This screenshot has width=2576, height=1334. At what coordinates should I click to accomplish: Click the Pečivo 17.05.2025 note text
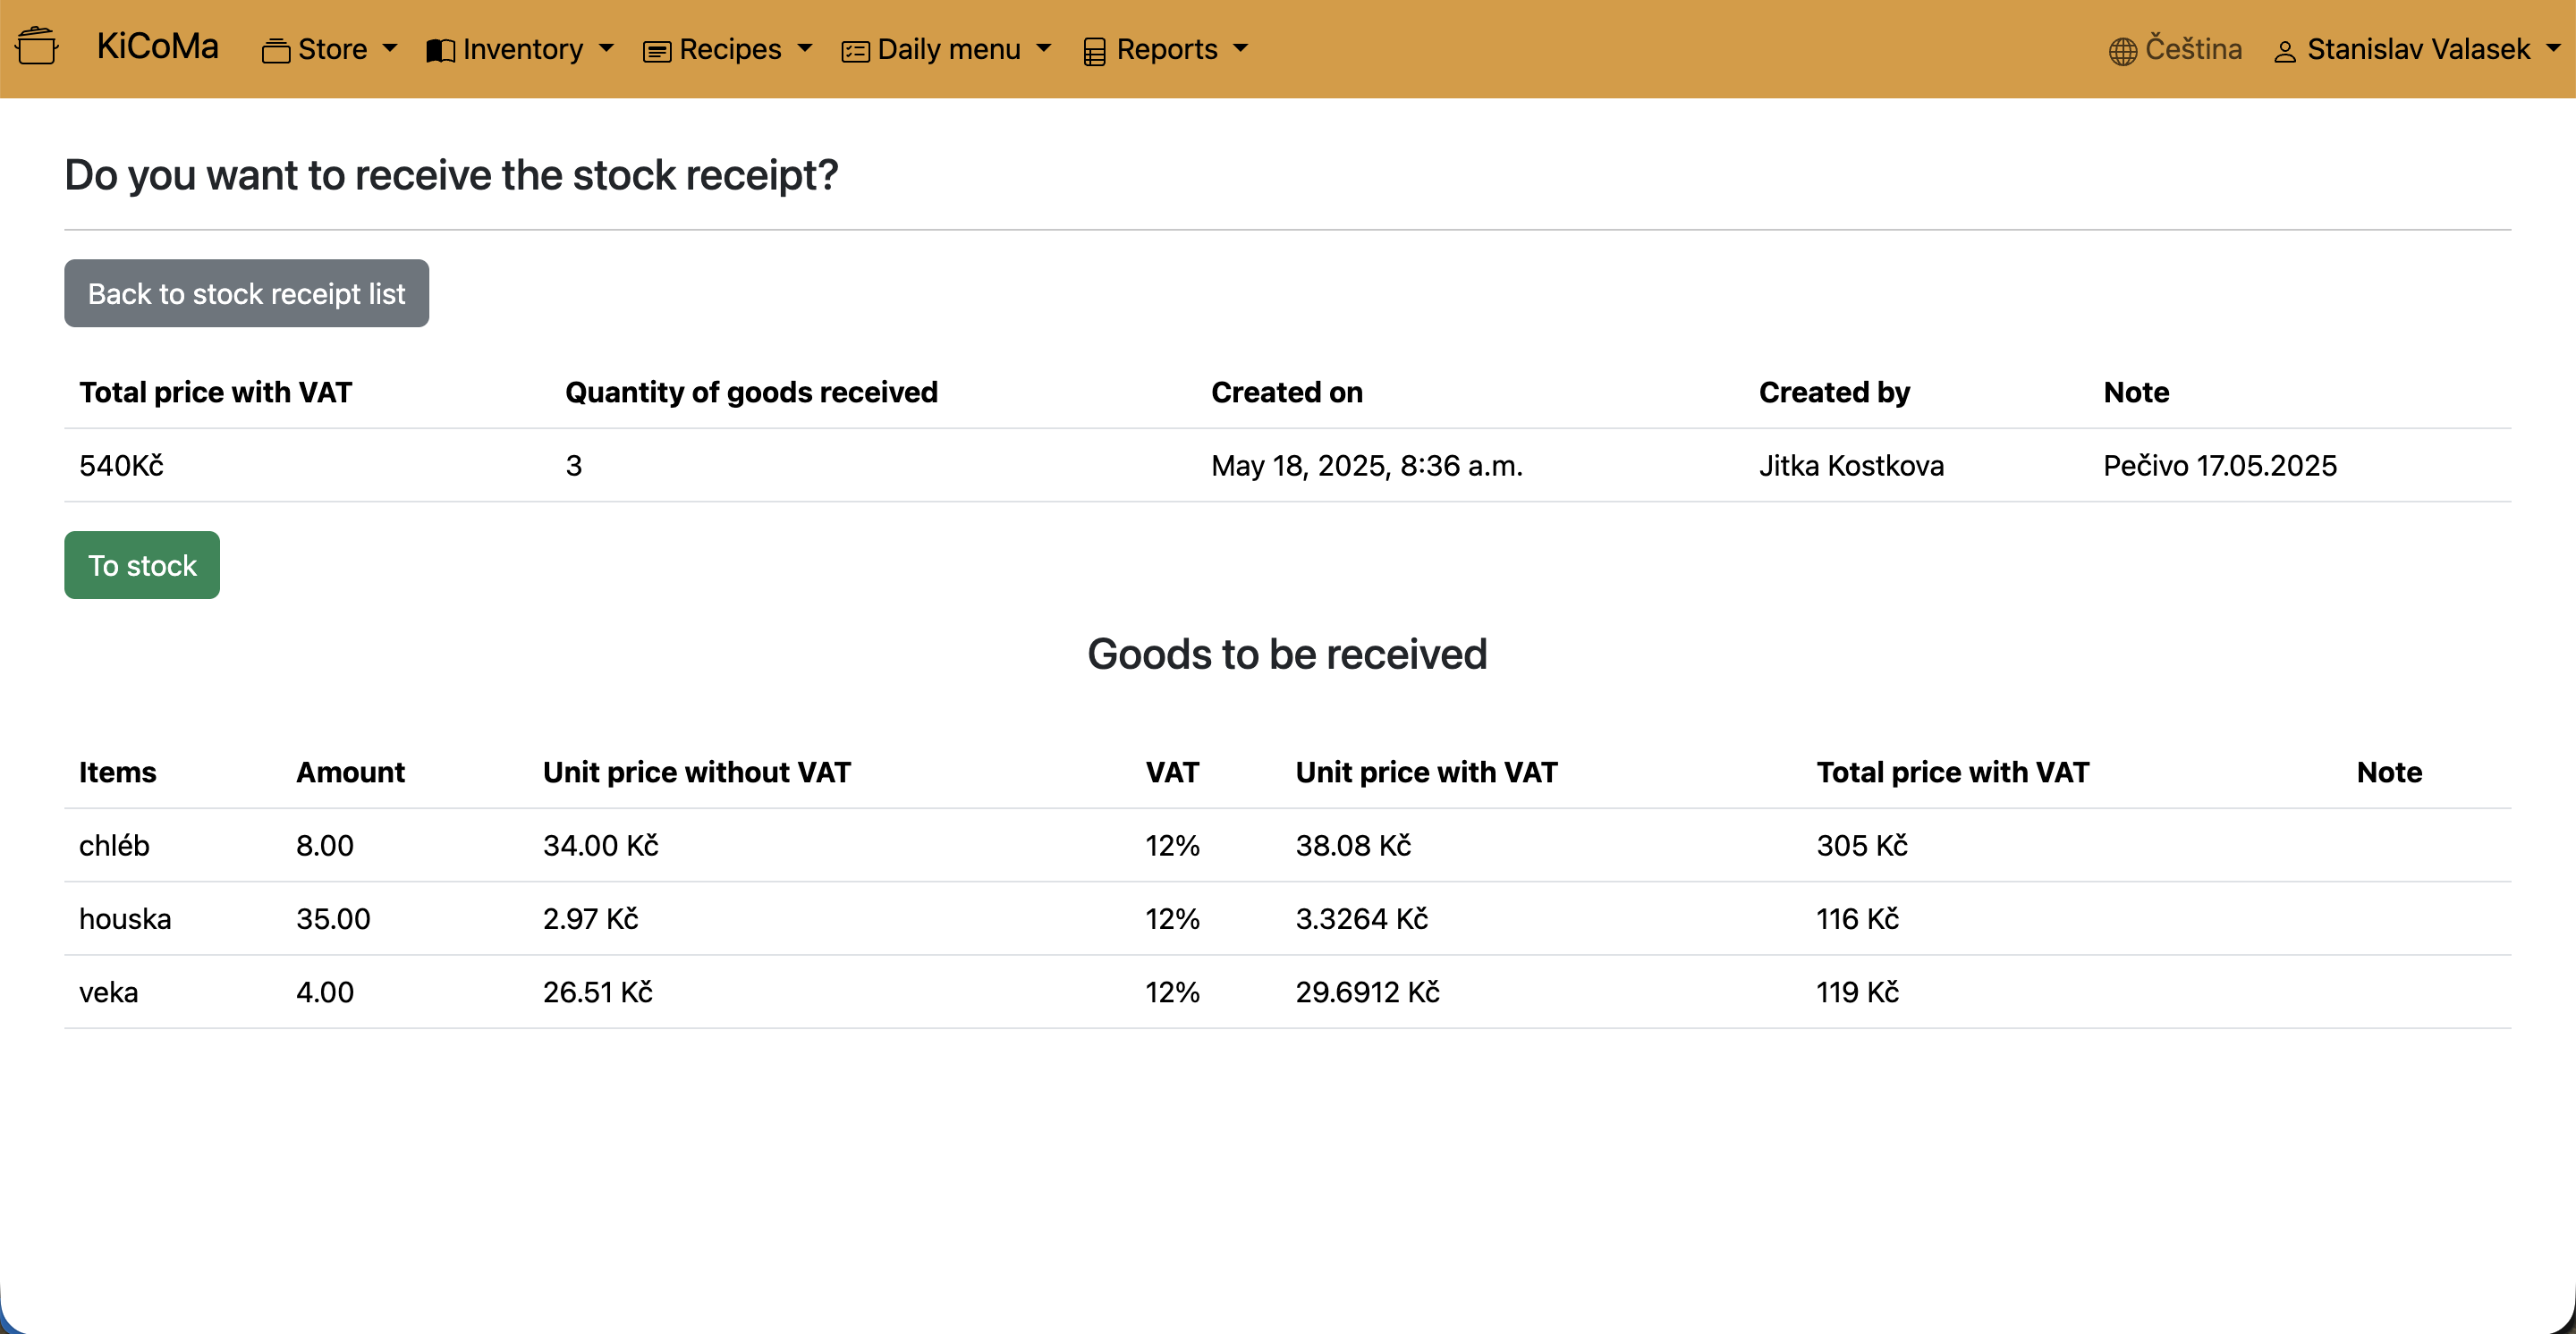point(2219,466)
